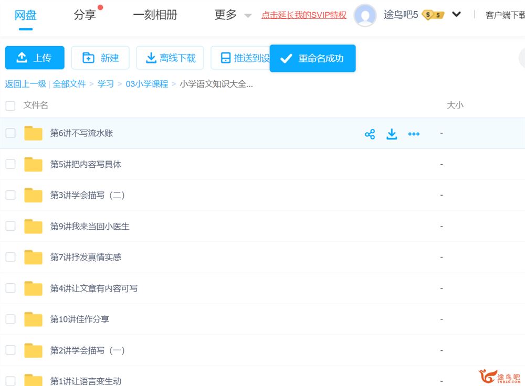Click the user avatar icon
The width and height of the screenshot is (525, 386).
pos(365,15)
